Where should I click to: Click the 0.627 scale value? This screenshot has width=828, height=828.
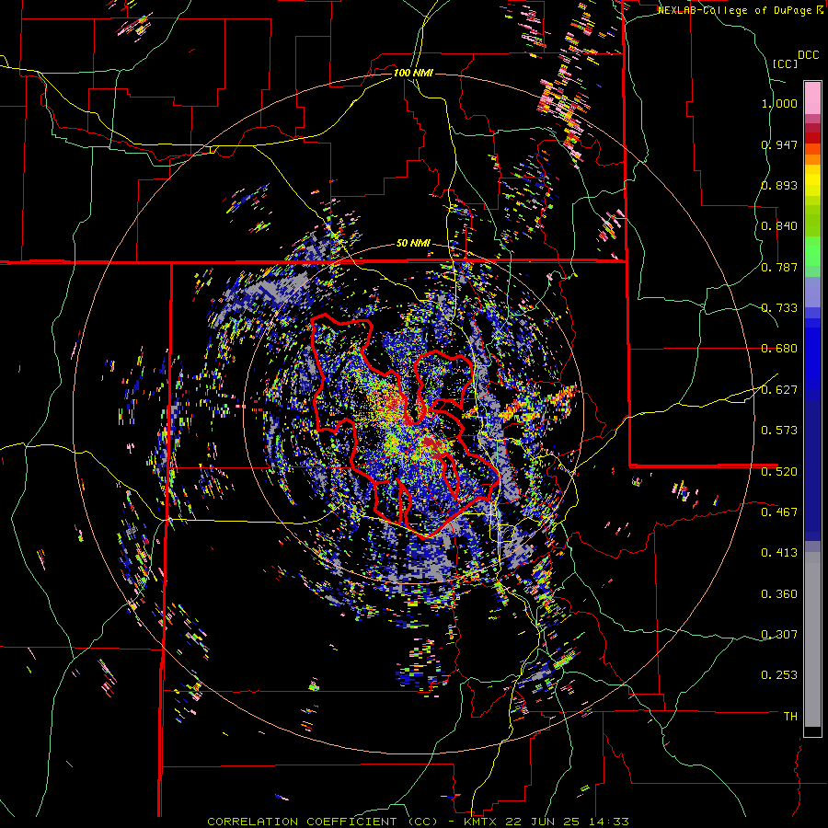coord(779,390)
